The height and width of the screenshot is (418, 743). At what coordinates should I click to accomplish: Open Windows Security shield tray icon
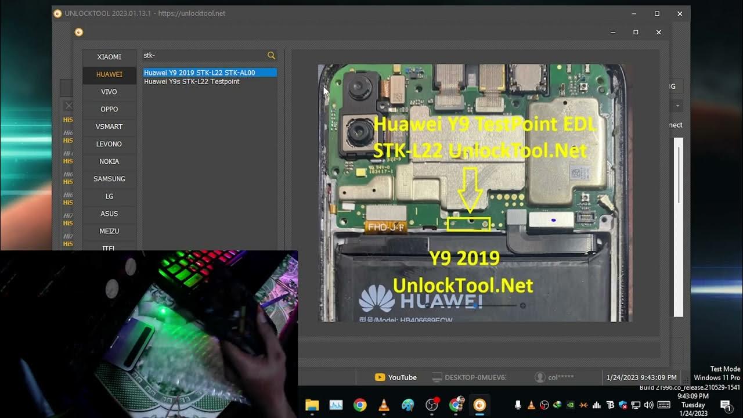tap(623, 405)
